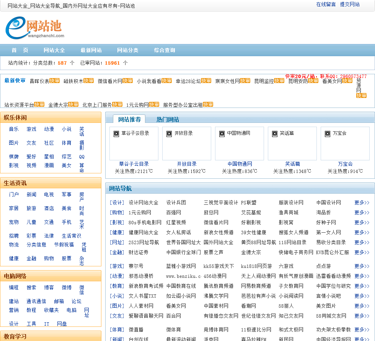Expand 更多>> in the 购物 row
This screenshot has height=341, width=375.
362,212
